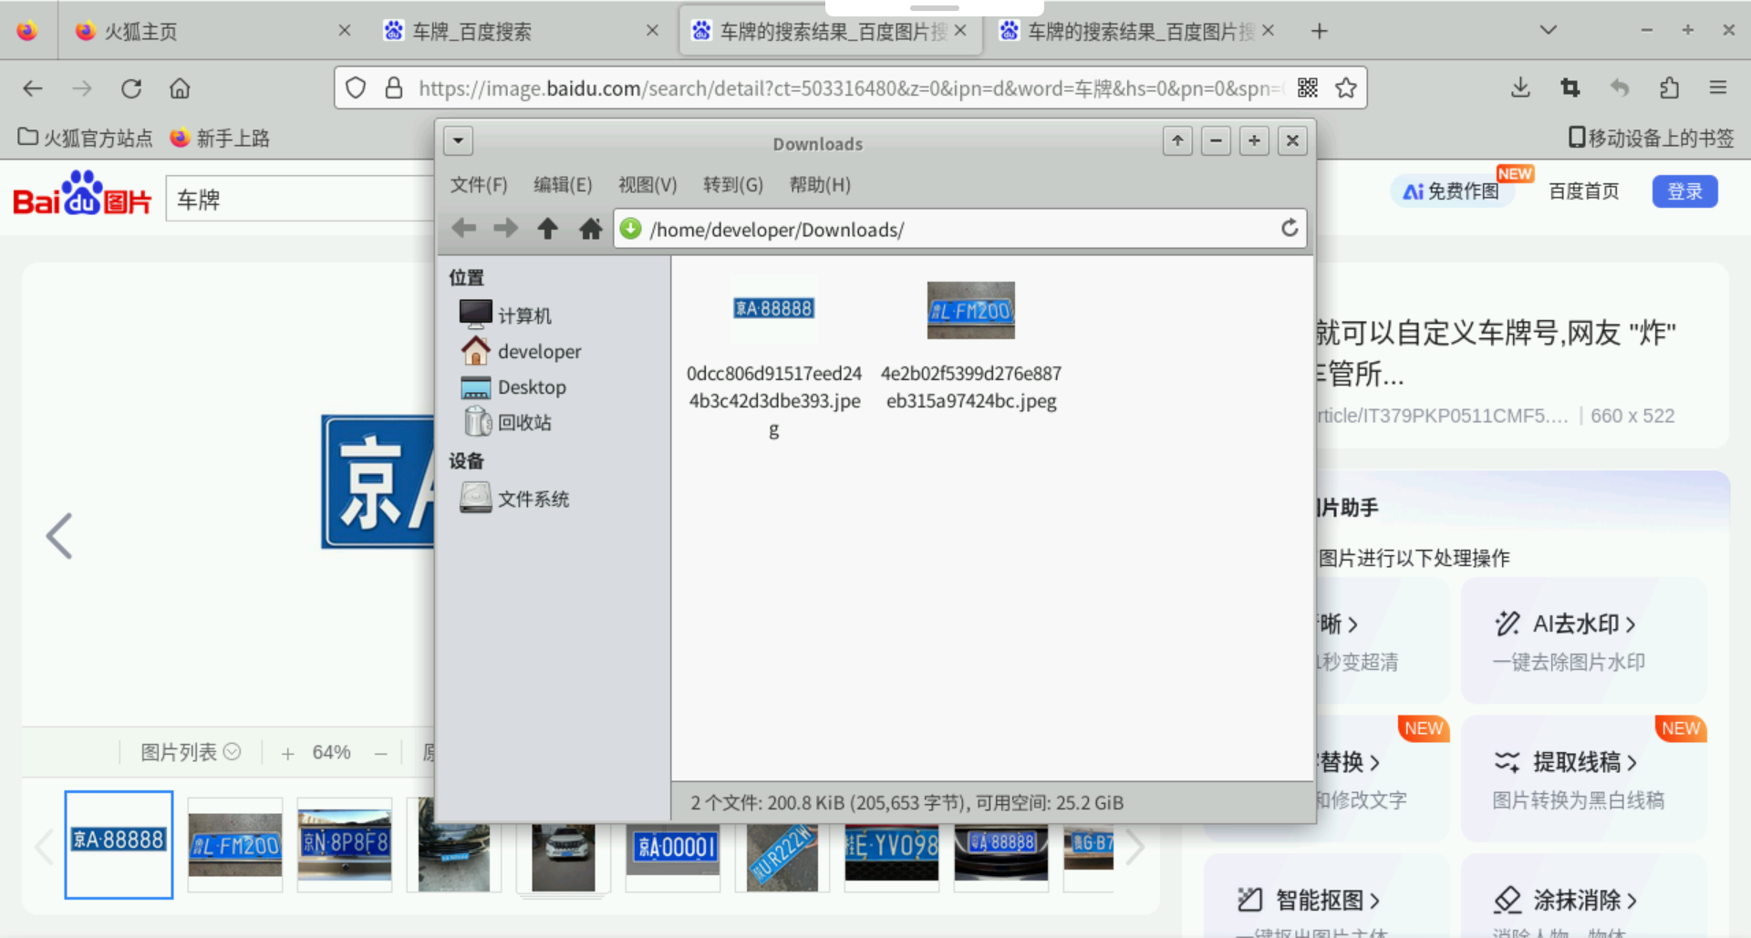Decrease image zoom from 64%

point(381,751)
